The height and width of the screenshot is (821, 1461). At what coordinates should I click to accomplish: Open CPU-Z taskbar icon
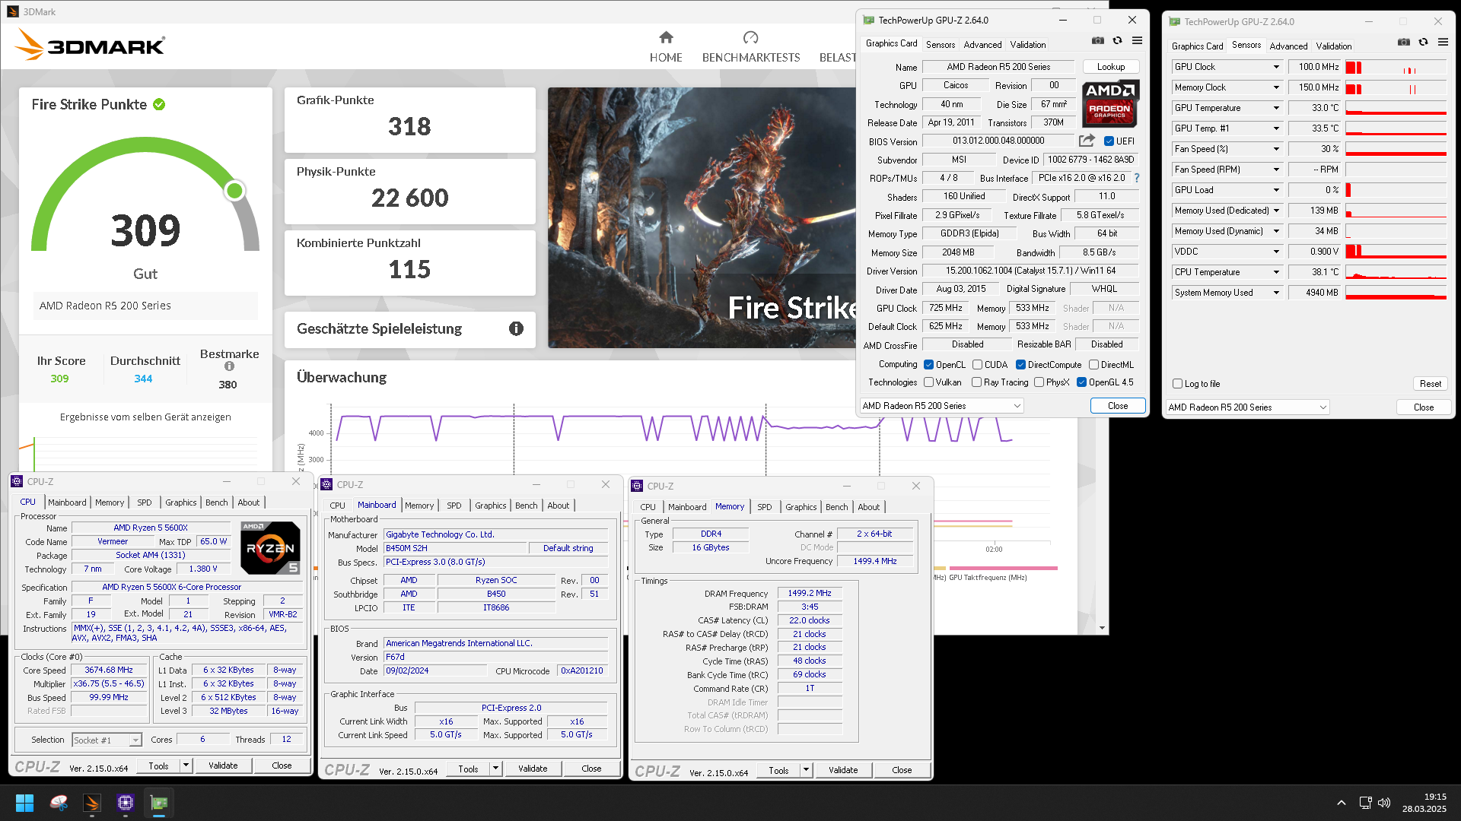tap(126, 803)
